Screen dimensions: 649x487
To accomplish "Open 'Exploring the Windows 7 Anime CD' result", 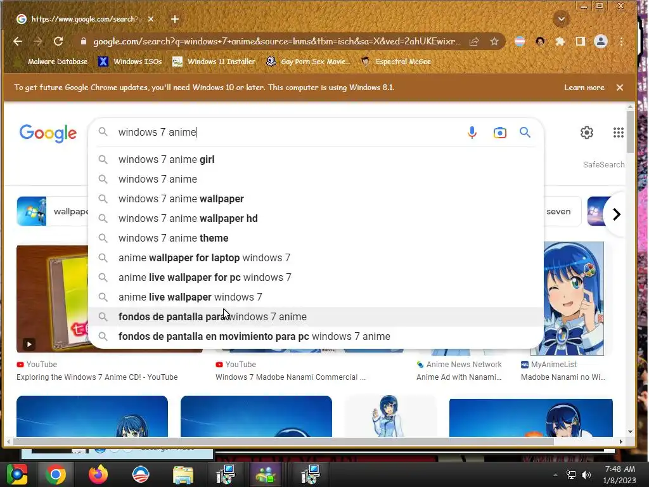I will click(x=97, y=377).
